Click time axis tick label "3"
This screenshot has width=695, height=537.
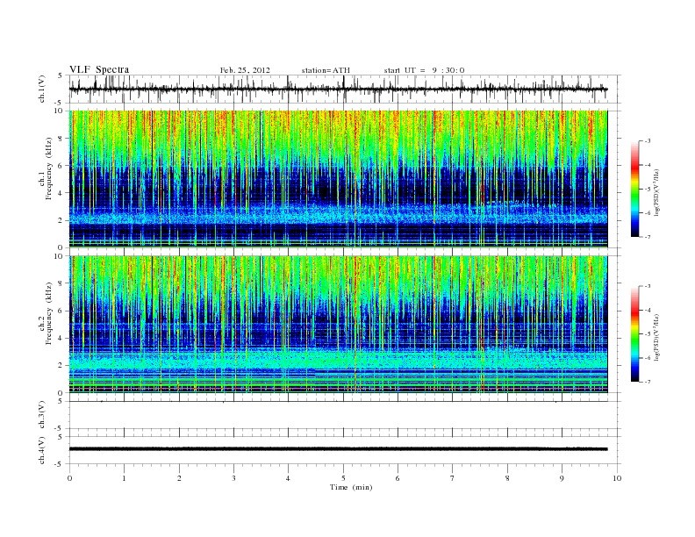[233, 478]
